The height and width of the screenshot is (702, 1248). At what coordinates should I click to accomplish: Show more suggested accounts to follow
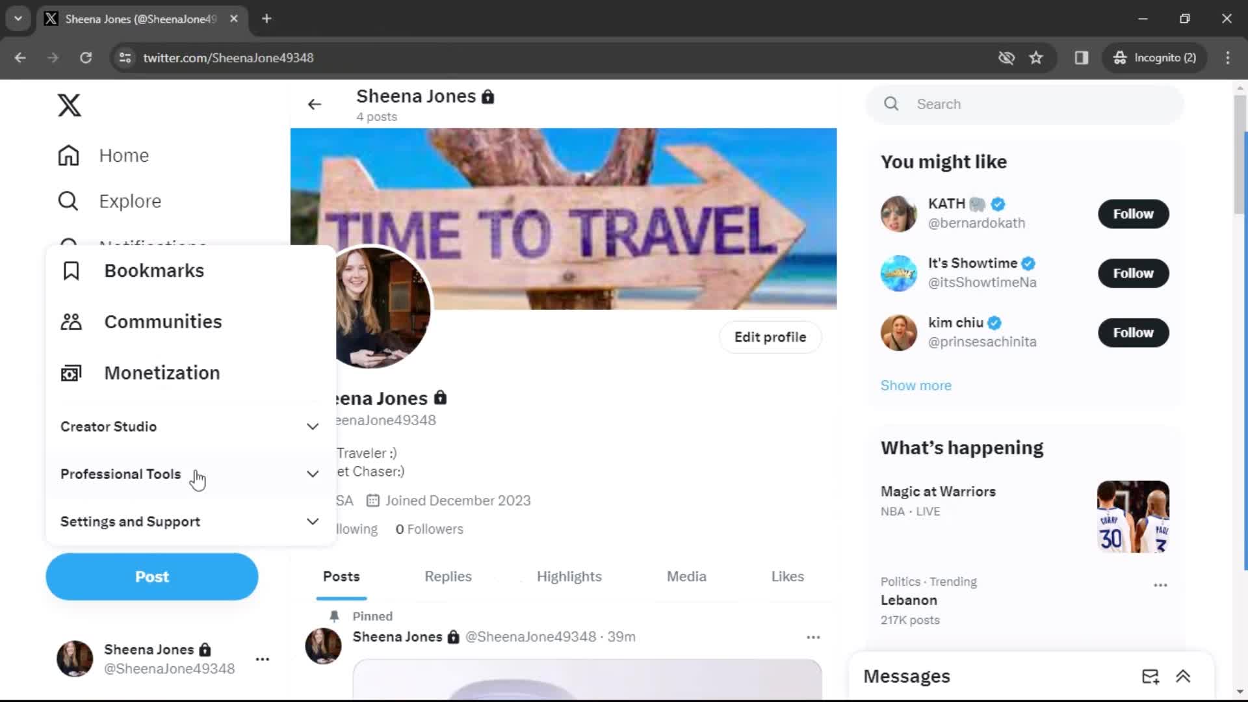tap(916, 385)
